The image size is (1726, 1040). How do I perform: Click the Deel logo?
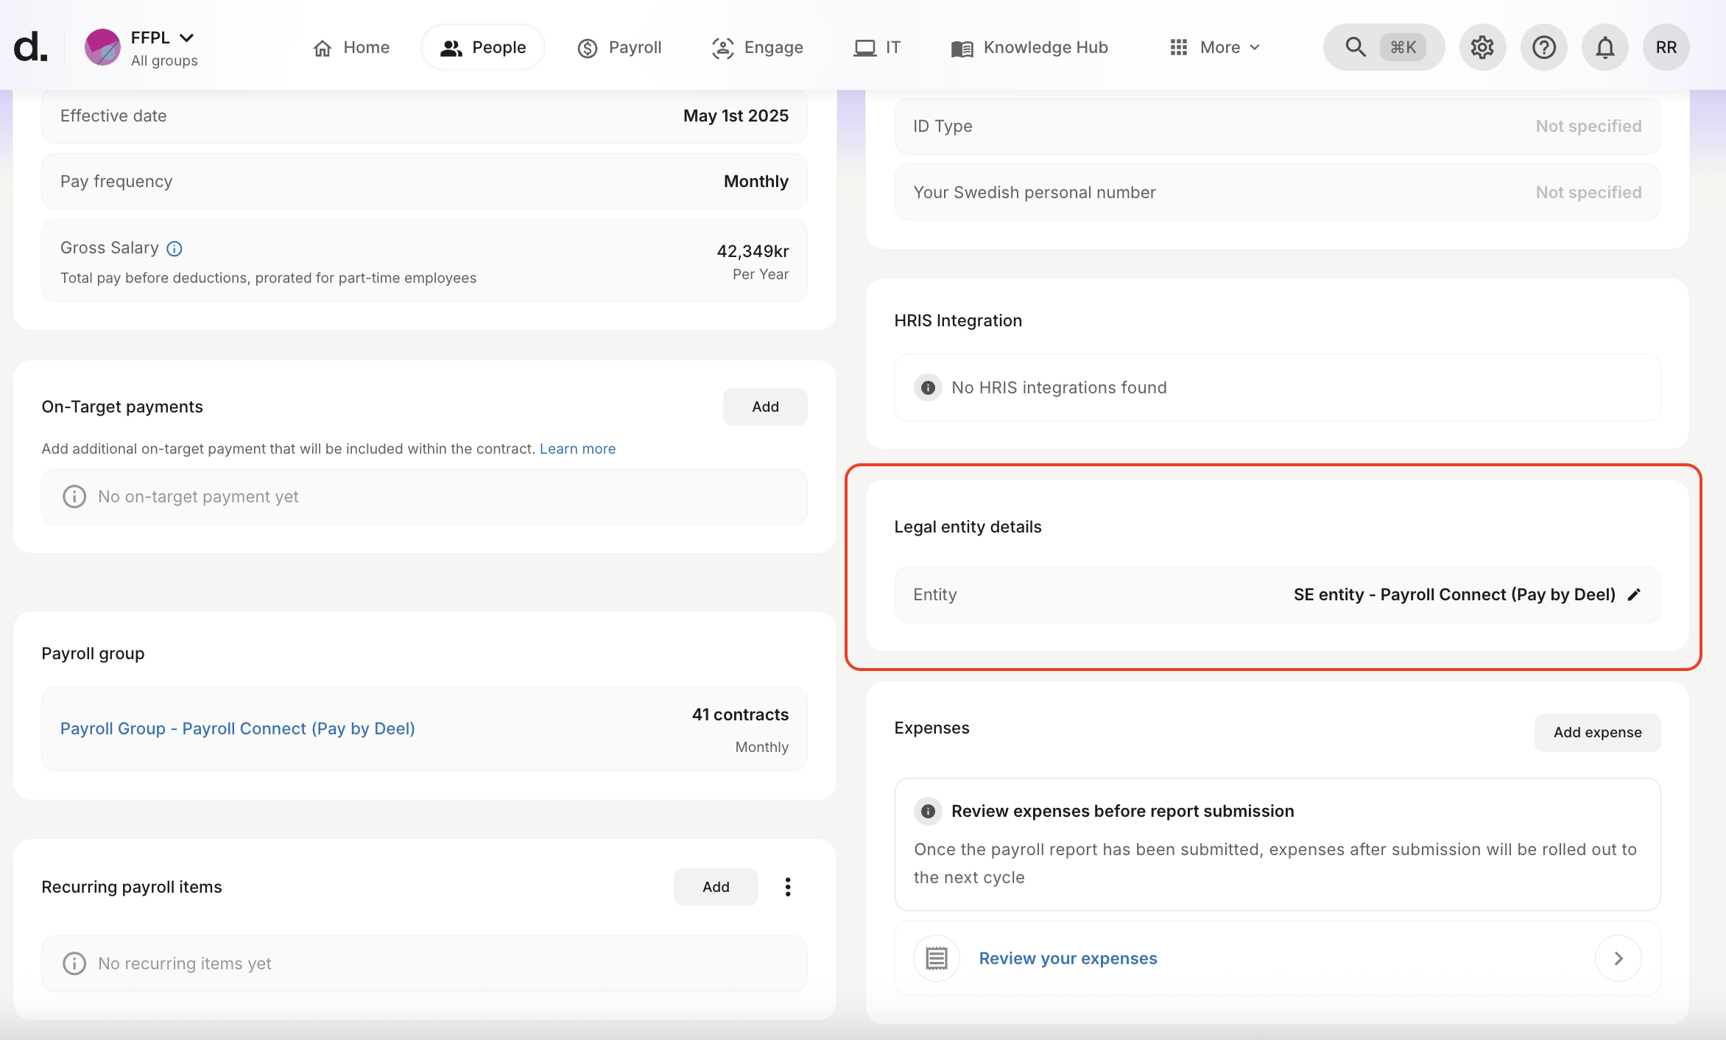pos(31,47)
